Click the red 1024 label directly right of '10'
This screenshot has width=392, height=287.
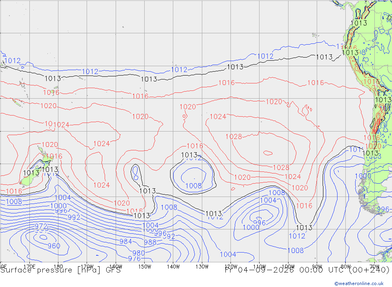[x=61, y=125]
